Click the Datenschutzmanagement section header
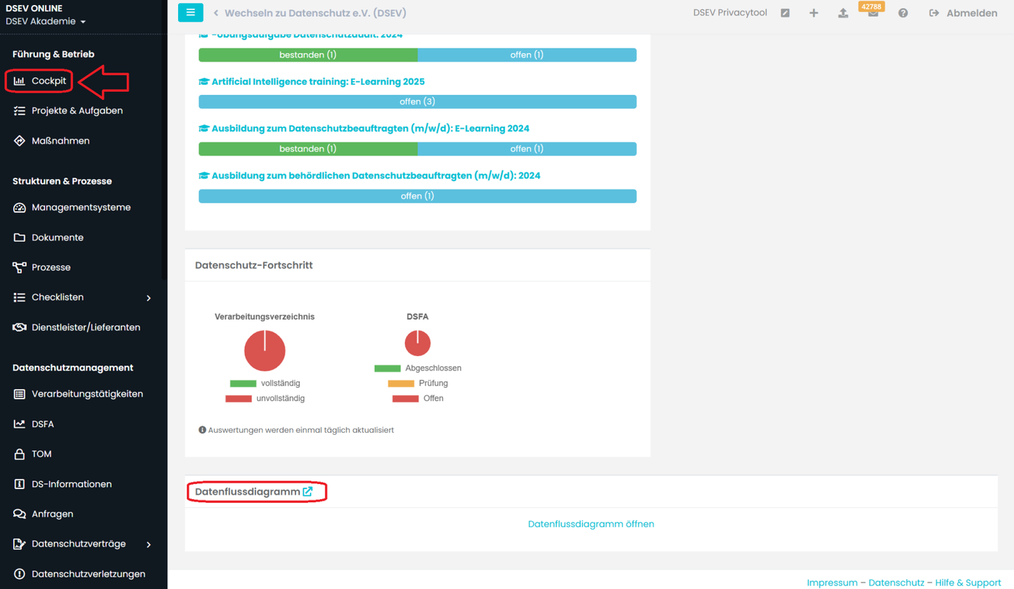Image resolution: width=1014 pixels, height=589 pixels. pos(72,368)
